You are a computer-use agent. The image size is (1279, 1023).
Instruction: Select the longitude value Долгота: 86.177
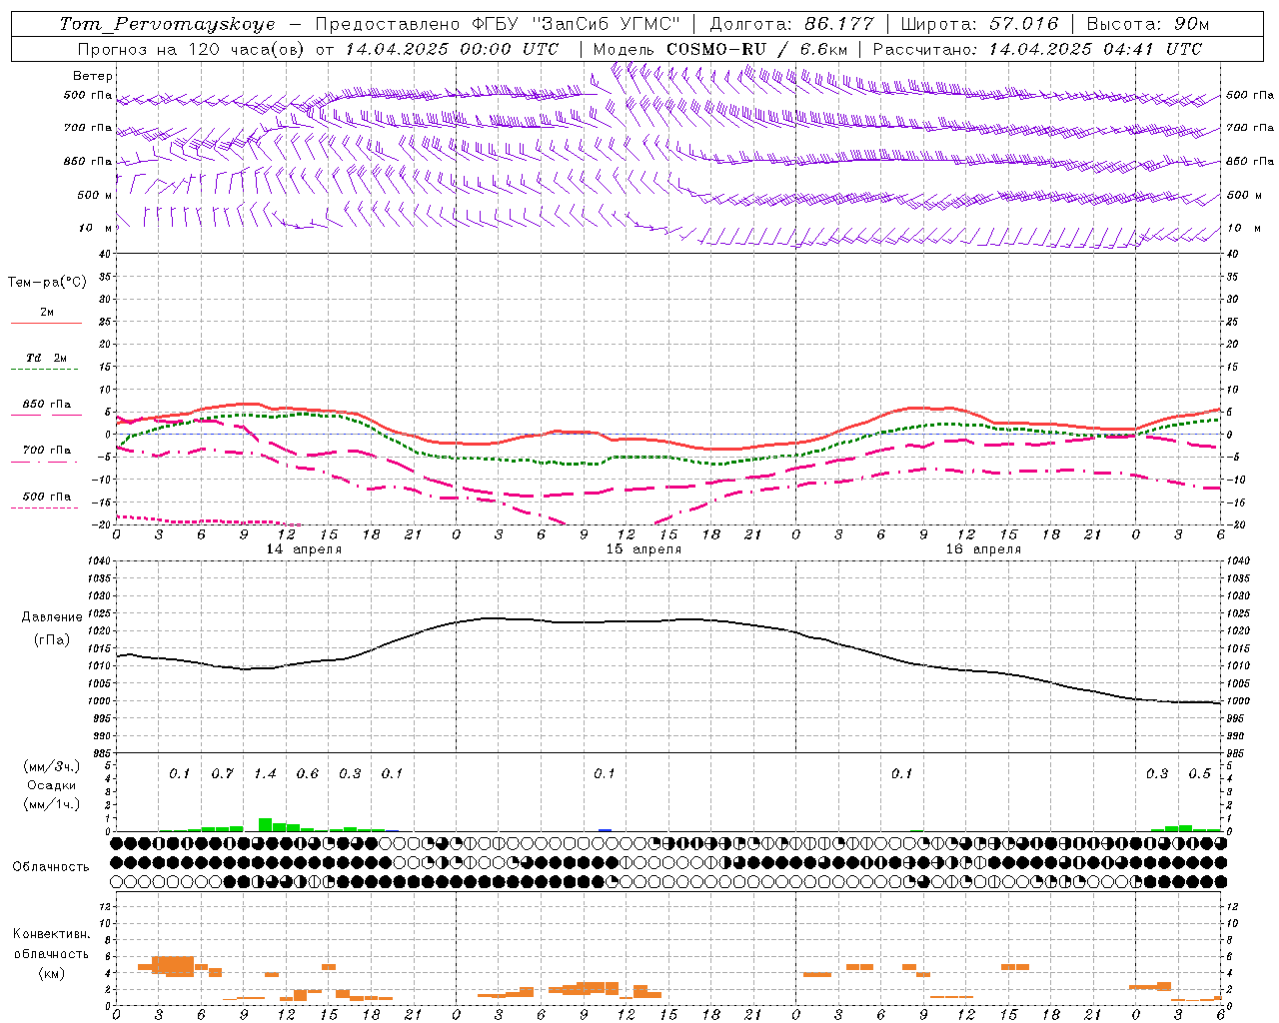tap(791, 24)
